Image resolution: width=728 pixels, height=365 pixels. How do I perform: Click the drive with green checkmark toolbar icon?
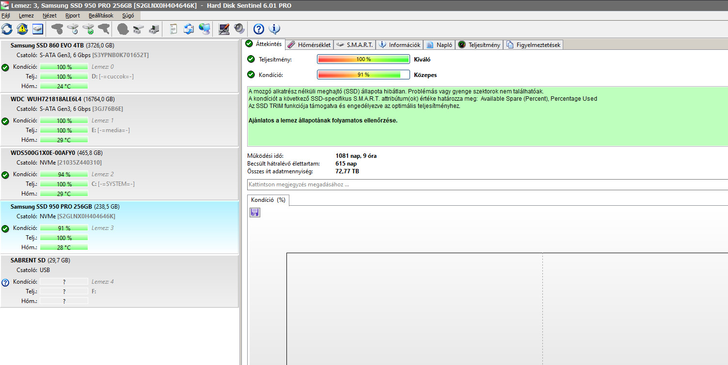pyautogui.click(x=88, y=29)
